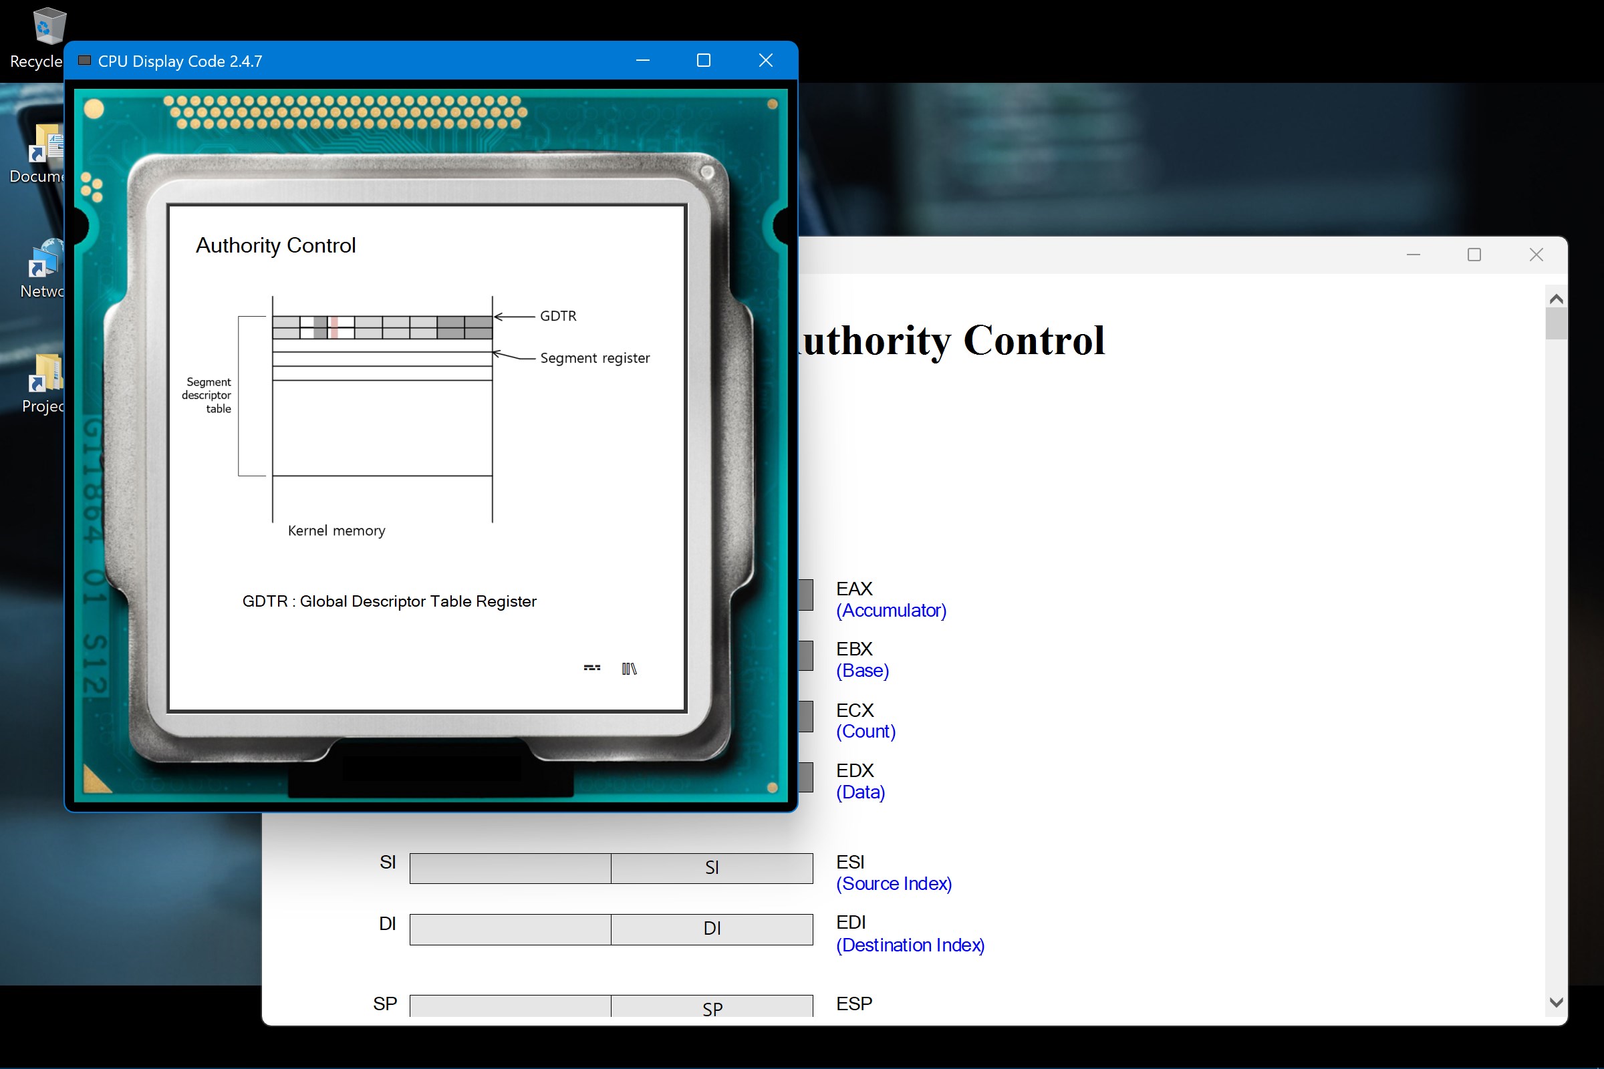The width and height of the screenshot is (1604, 1069).
Task: Open the (Destination Index) link
Action: coord(910,945)
